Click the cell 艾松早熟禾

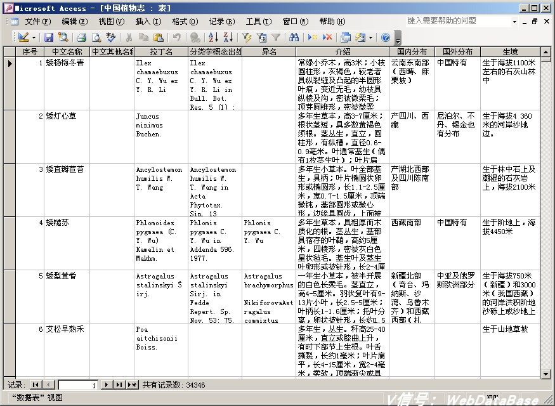[x=67, y=350]
